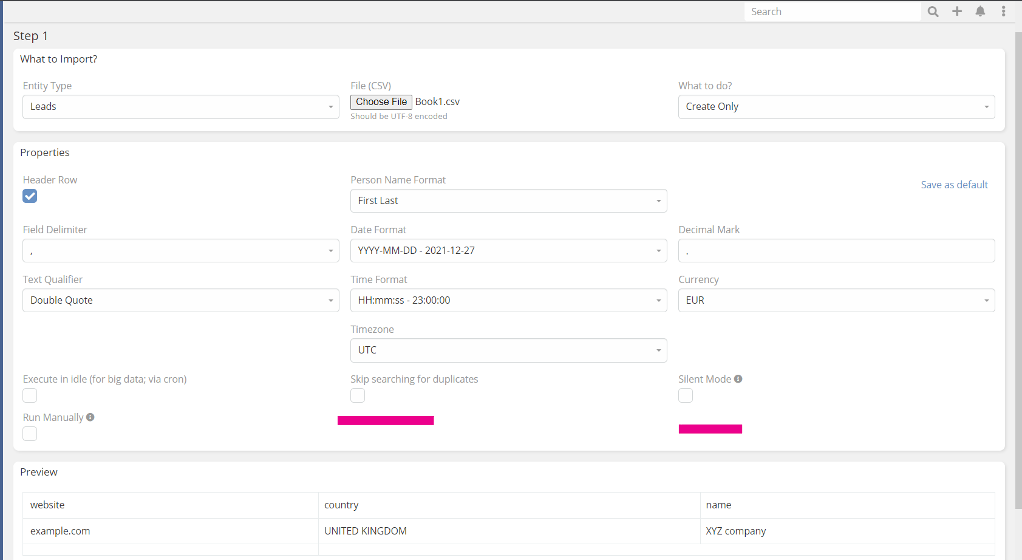The width and height of the screenshot is (1022, 560).
Task: Open the Entity Type dropdown showing Leads
Action: pos(181,107)
